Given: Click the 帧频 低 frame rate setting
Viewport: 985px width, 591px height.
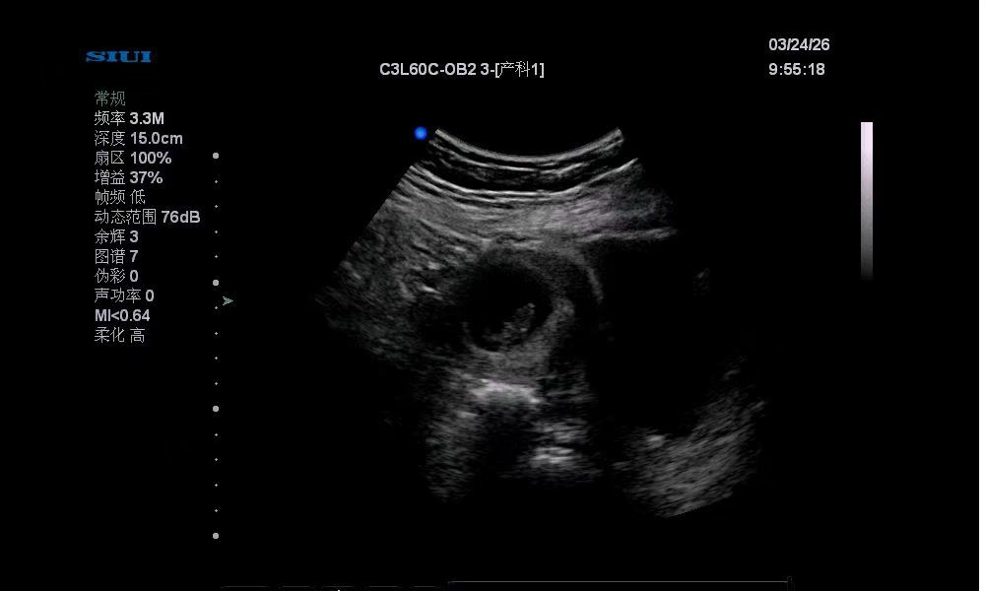Looking at the screenshot, I should tap(119, 197).
